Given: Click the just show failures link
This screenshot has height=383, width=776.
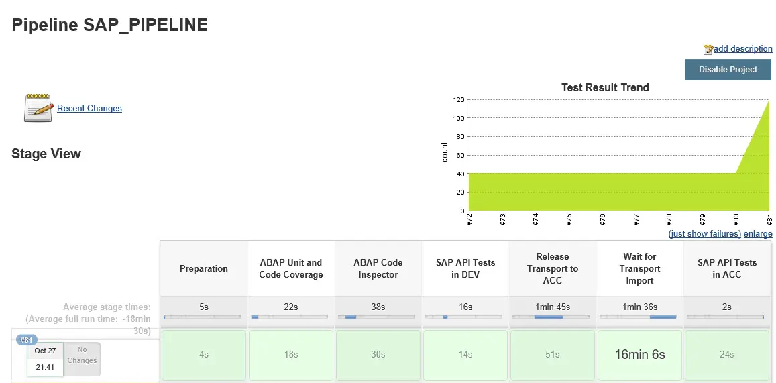Looking at the screenshot, I should coord(704,234).
